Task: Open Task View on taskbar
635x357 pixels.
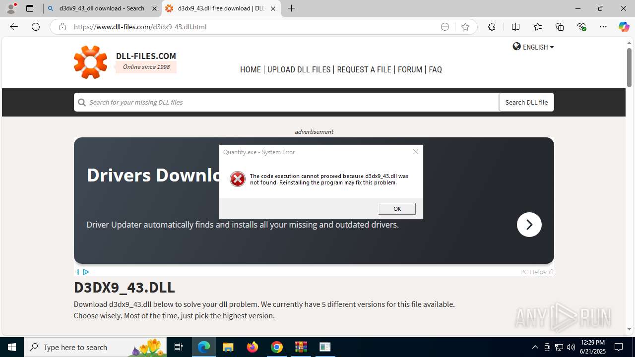Action: tap(179, 347)
